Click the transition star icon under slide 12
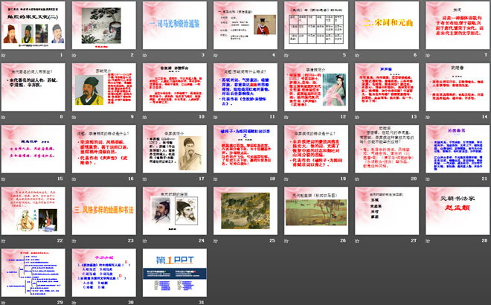 (286, 117)
